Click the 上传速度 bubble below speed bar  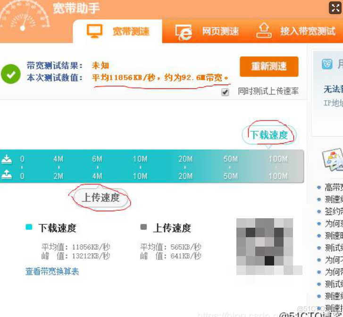point(100,197)
